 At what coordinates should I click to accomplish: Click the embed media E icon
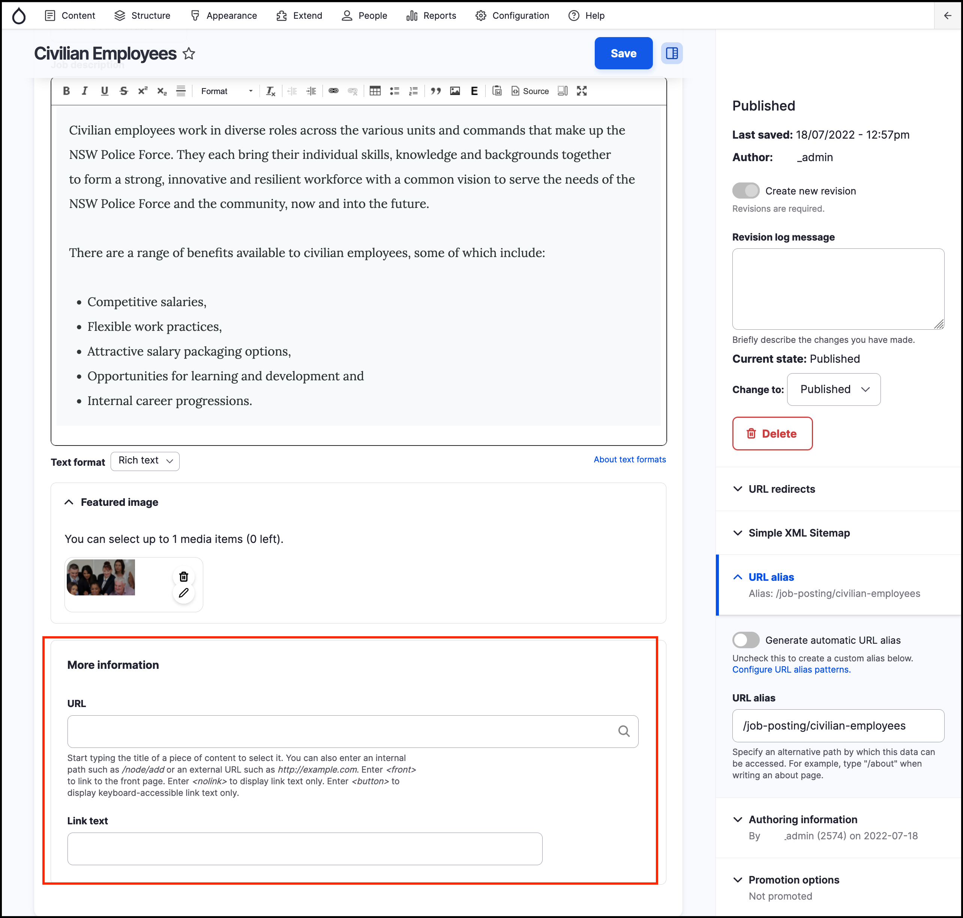(x=474, y=91)
